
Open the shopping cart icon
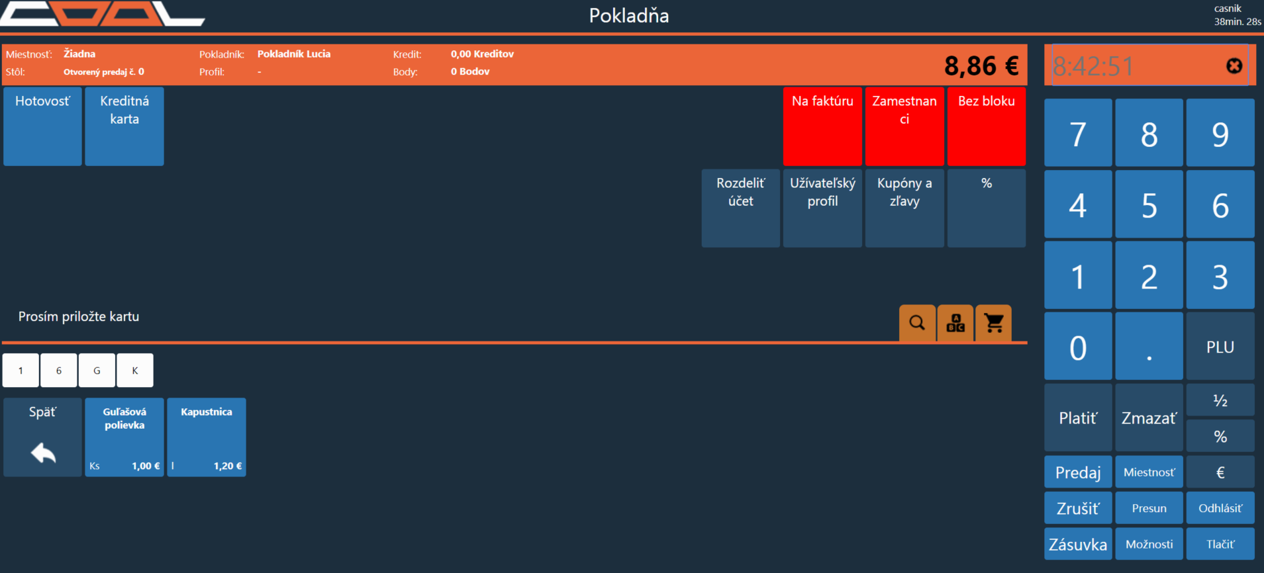(993, 323)
